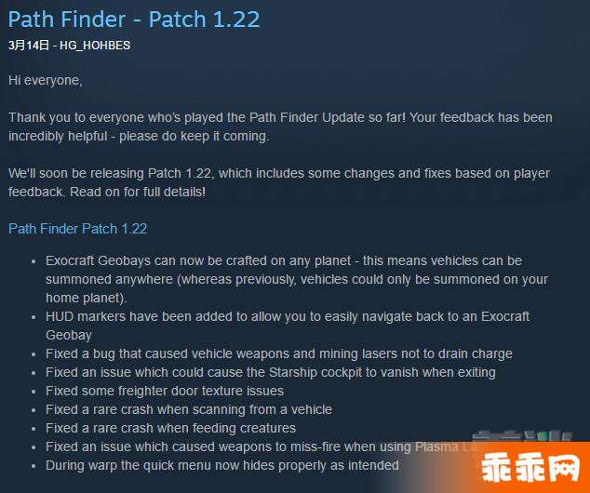Screen dimensions: 590x493
Task: Click the Path Finder Patch 1.22 subheading
Action: click(x=77, y=229)
